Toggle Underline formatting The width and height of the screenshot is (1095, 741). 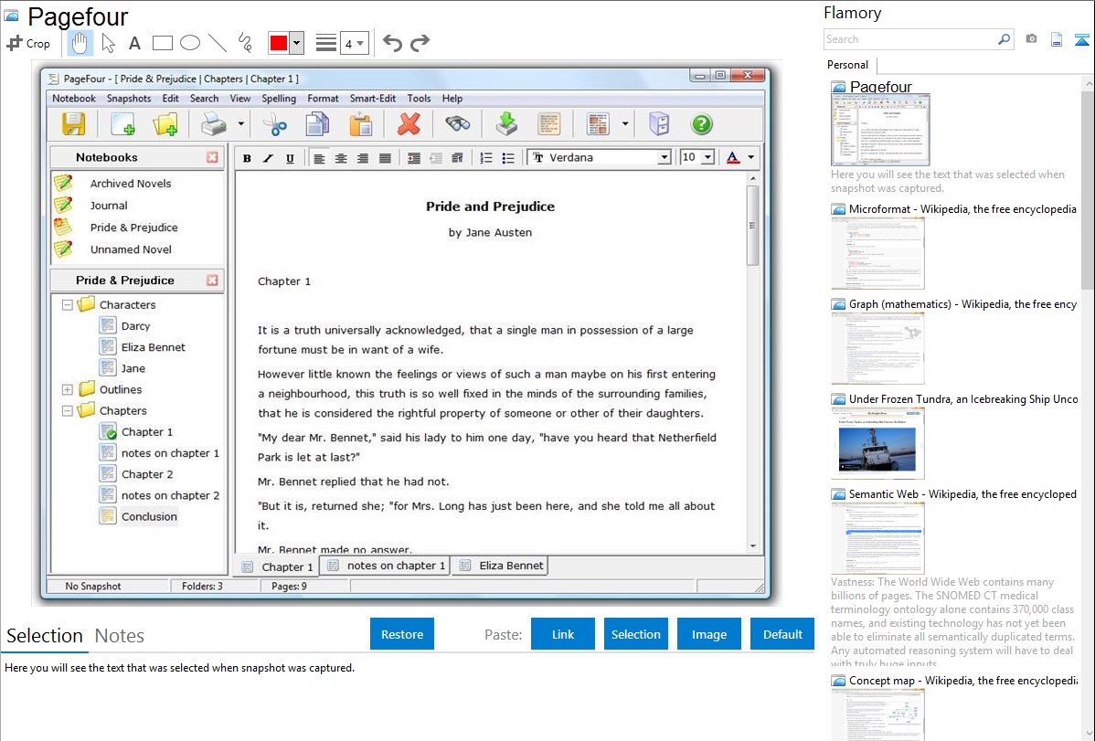pyautogui.click(x=290, y=159)
